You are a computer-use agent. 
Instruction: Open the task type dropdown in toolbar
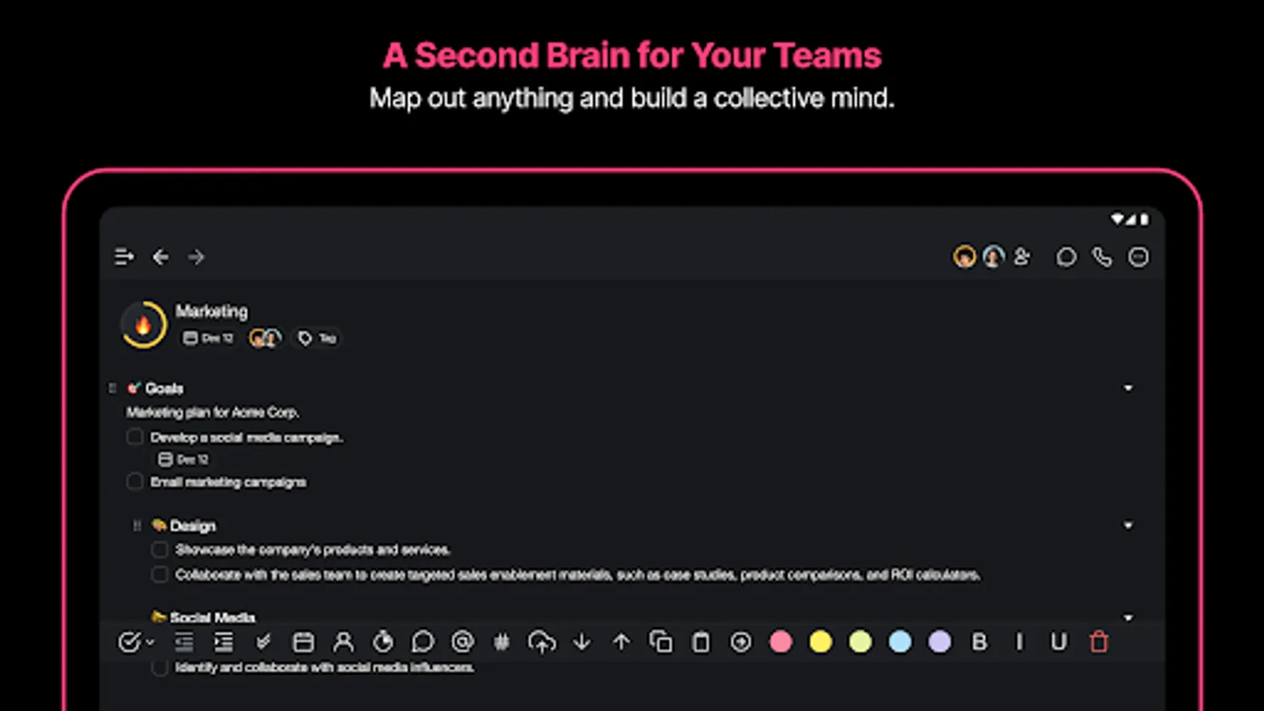(136, 642)
